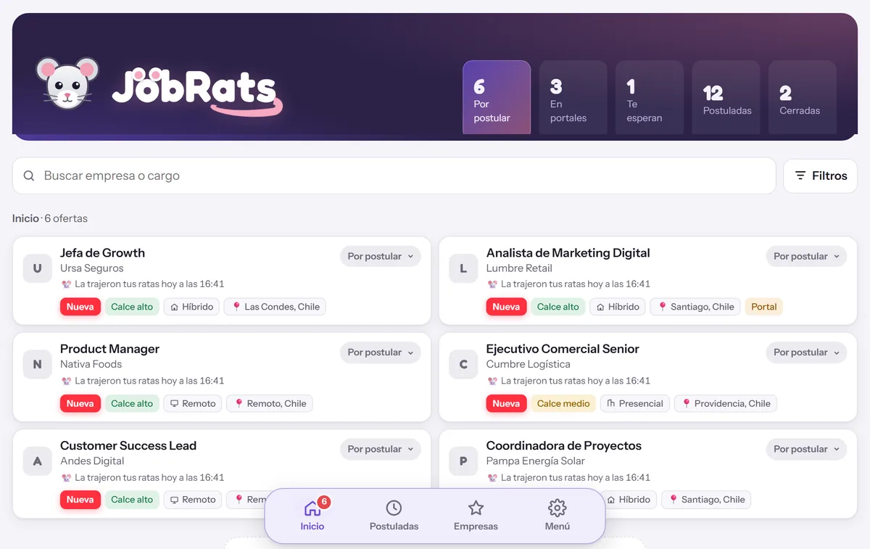Click the JobRats mouse mascot logo
The width and height of the screenshot is (870, 549).
tap(67, 83)
